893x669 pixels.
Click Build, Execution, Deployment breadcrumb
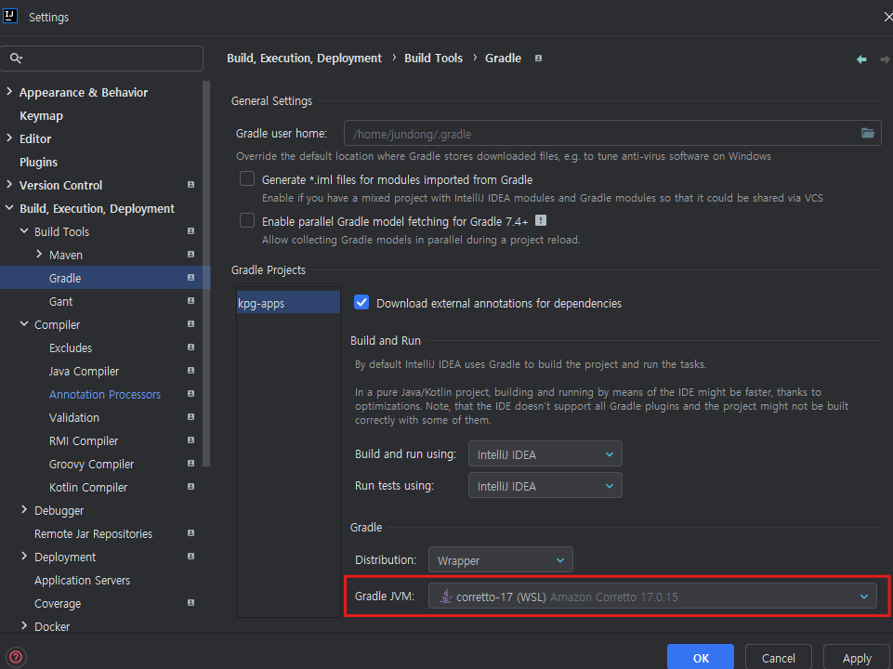(304, 59)
